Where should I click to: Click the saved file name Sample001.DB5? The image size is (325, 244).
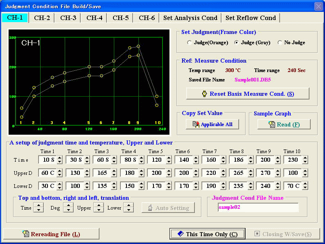click(253, 80)
